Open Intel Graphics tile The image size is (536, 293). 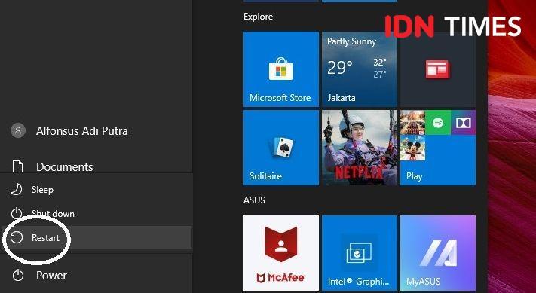pos(360,253)
